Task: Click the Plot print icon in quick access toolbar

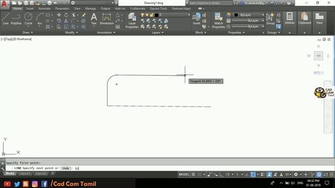Action: (x=49, y=3)
